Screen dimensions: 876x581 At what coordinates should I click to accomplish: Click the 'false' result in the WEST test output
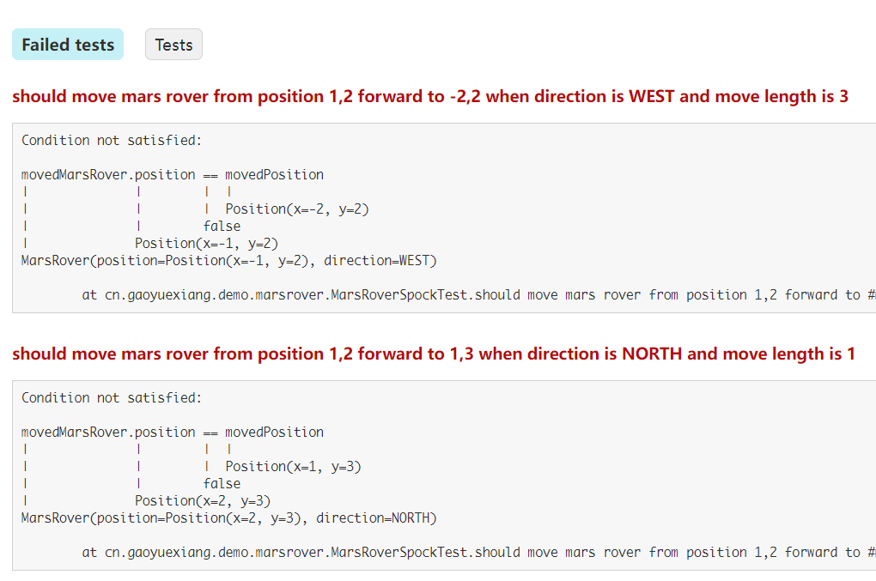click(221, 226)
